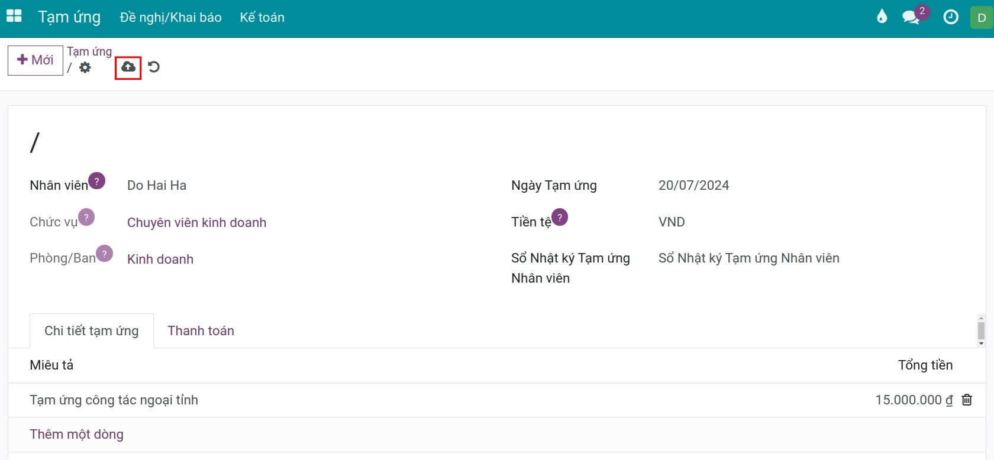Show help tooltip for Nhân viên

96,181
